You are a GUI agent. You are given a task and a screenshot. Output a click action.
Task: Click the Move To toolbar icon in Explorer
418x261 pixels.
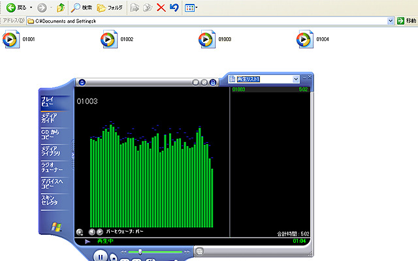click(135, 8)
